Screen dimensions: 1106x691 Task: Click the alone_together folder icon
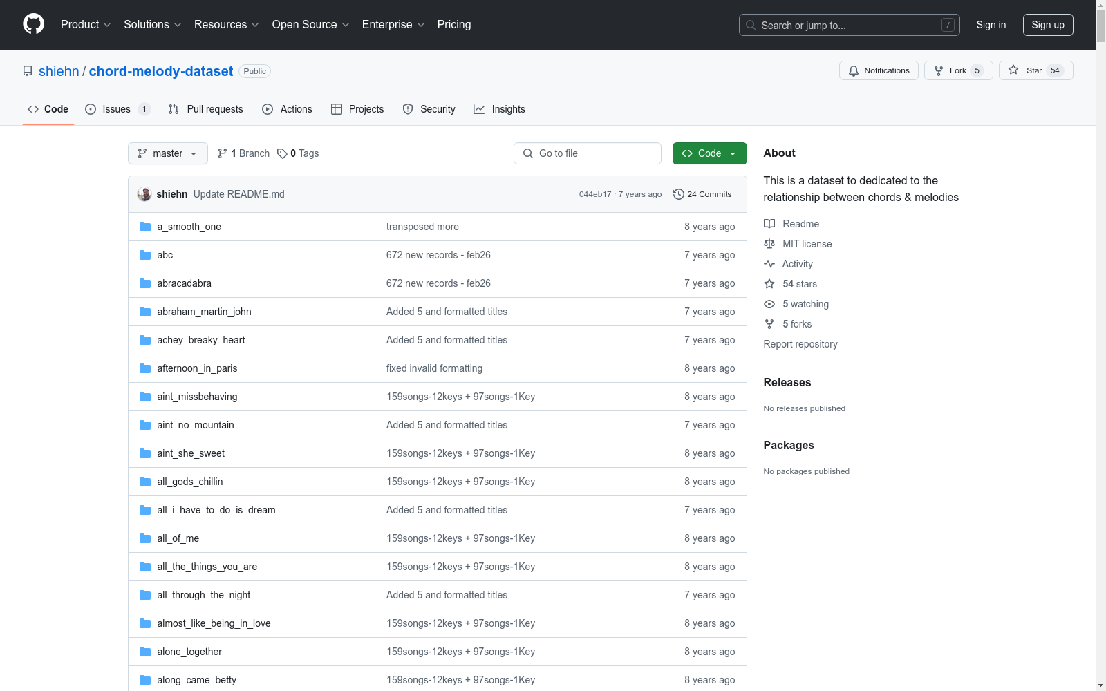coord(145,652)
